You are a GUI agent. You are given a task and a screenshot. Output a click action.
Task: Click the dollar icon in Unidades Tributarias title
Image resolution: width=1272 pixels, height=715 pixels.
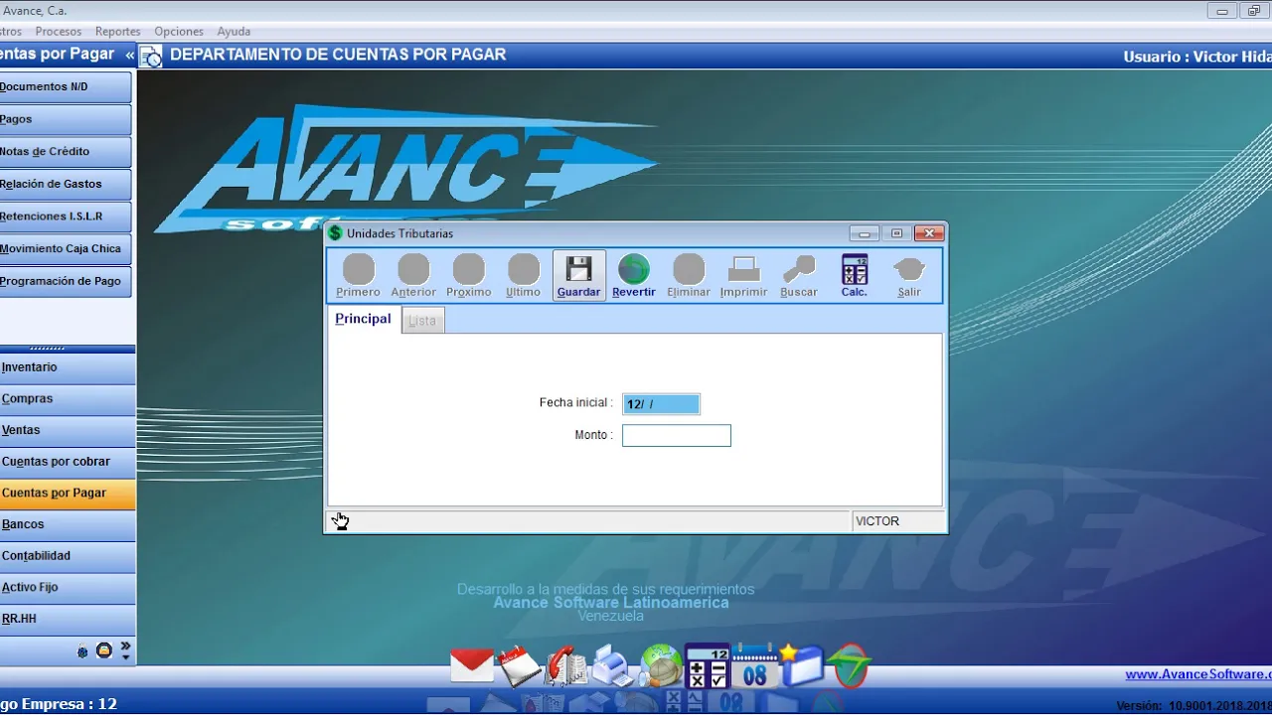[x=336, y=233]
